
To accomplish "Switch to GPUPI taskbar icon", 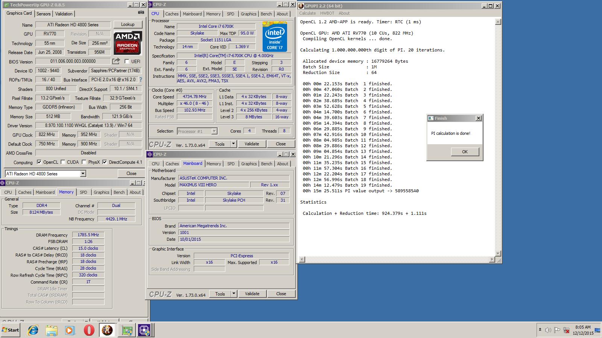I will click(x=107, y=330).
